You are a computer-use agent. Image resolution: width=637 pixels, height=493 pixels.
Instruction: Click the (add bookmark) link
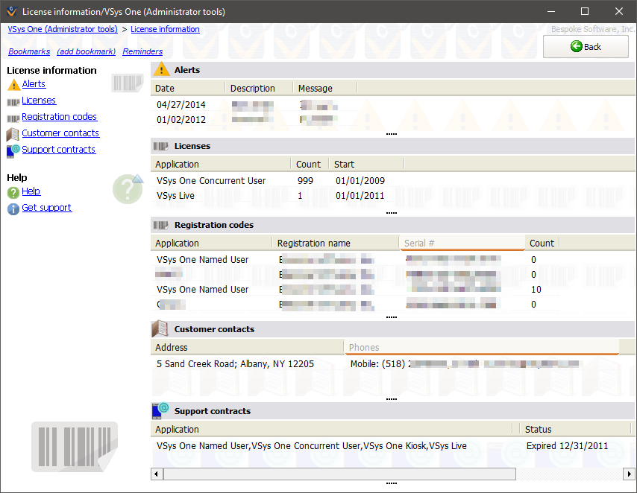pos(86,51)
